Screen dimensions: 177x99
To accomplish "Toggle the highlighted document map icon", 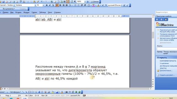I will click(68, 2).
